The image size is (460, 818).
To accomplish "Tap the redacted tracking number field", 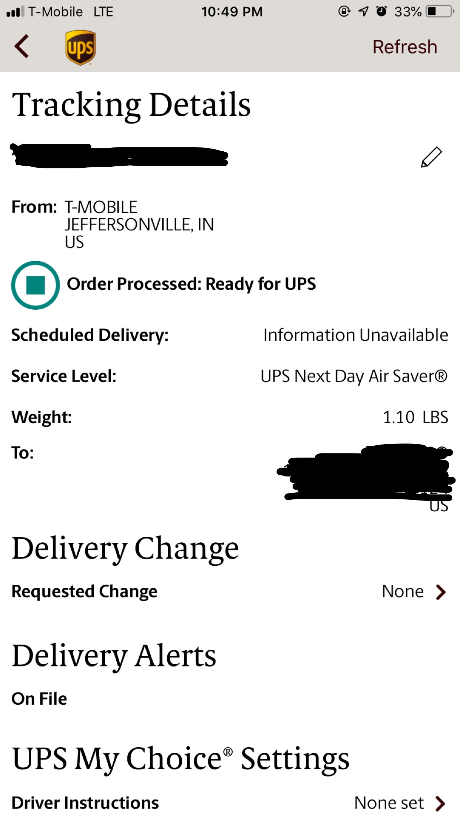I will [x=119, y=156].
